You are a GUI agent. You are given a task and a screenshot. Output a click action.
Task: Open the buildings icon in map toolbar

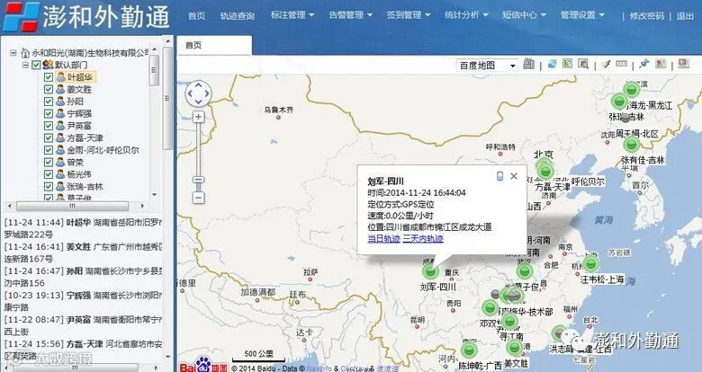(x=528, y=64)
